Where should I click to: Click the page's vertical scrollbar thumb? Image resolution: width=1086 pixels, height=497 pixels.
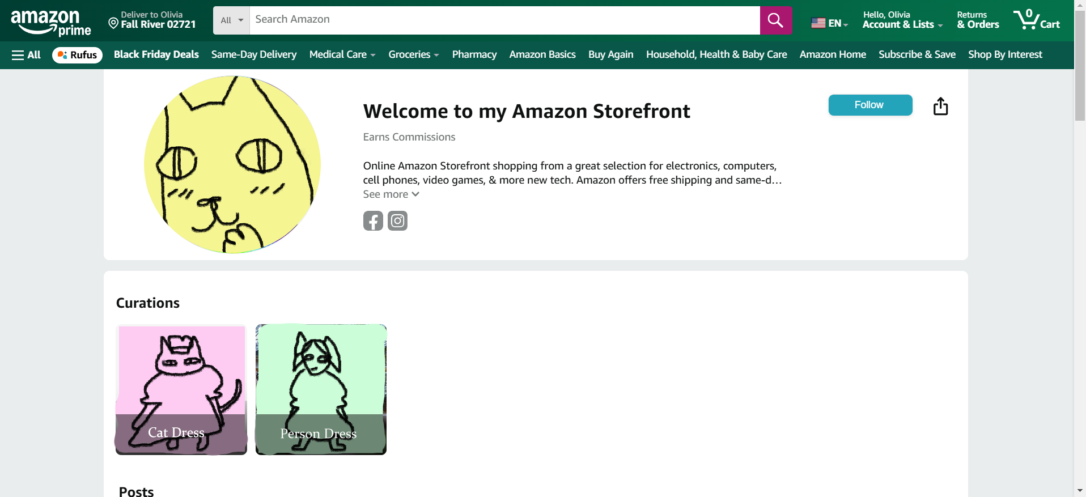click(1080, 66)
